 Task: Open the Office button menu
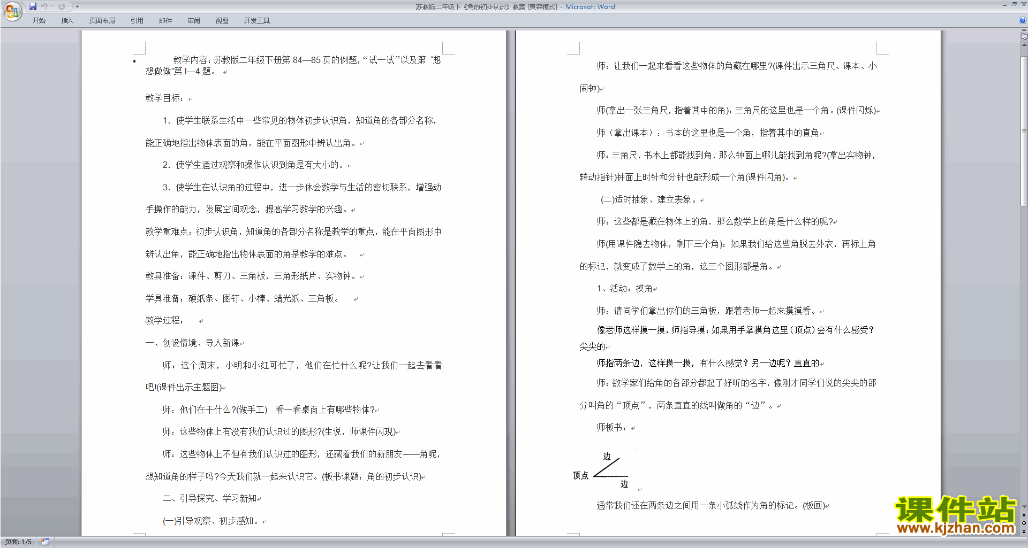point(12,11)
